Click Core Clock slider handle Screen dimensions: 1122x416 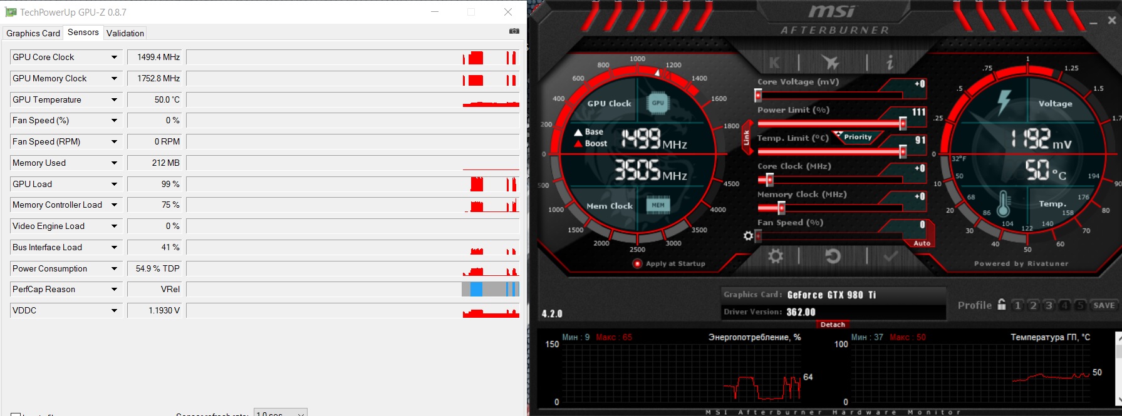770,180
